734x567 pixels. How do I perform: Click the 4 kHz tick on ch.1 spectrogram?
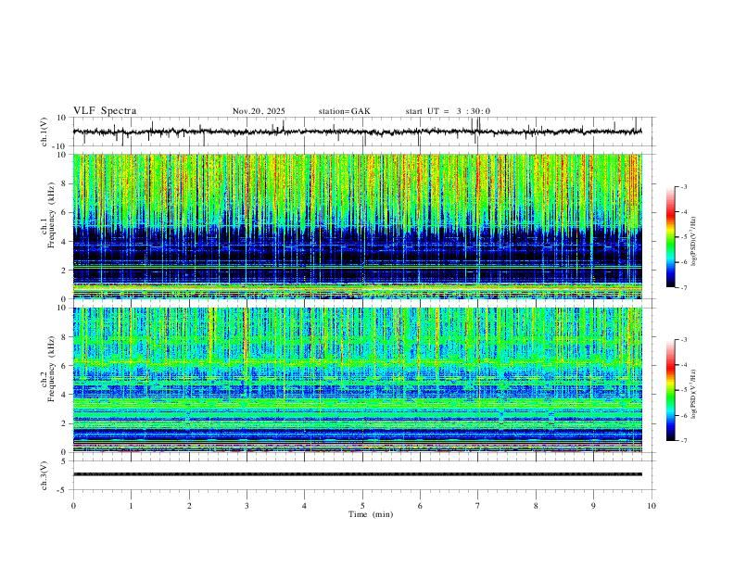[x=64, y=242]
